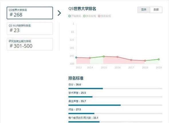This screenshot has height=123, width=169.
Task: Open the QS WUR按学科排名 #23 card
Action: point(30,29)
